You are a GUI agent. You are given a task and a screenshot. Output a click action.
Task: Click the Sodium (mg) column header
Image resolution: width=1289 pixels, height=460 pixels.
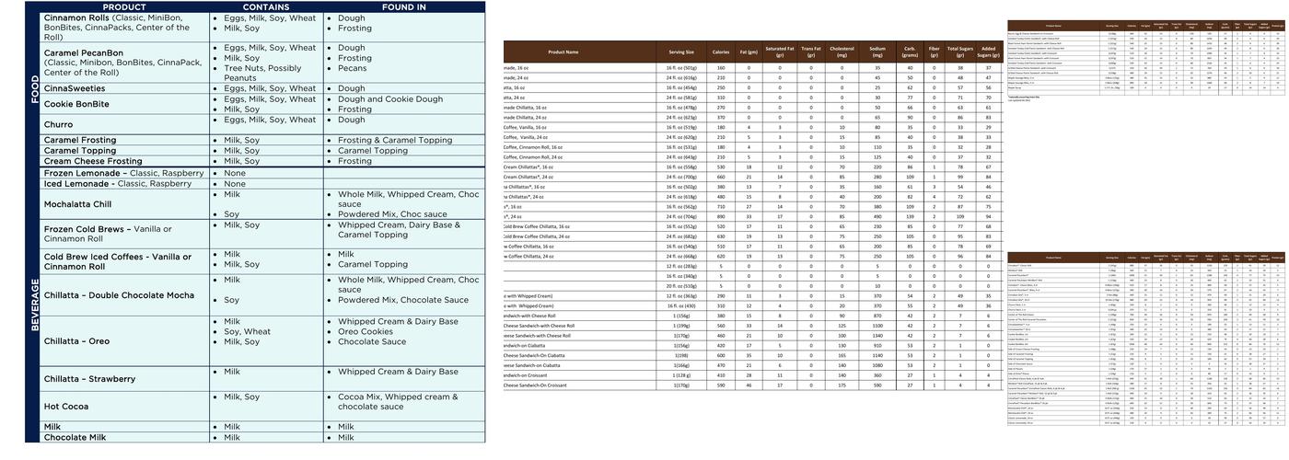coord(877,52)
